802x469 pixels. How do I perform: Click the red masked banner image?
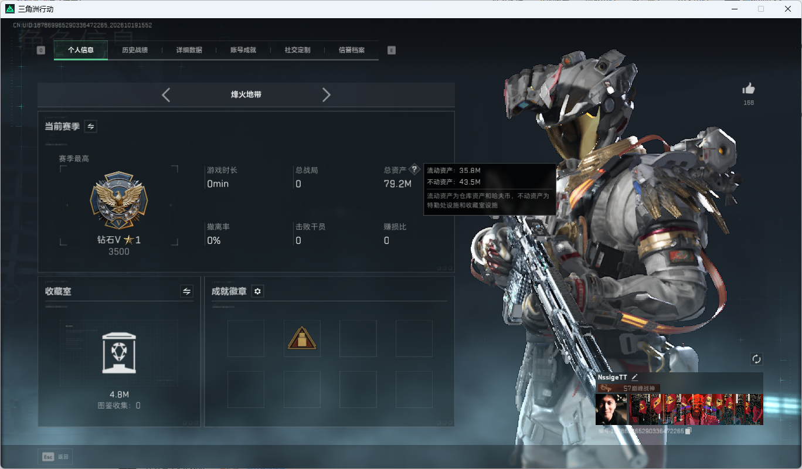coord(696,409)
